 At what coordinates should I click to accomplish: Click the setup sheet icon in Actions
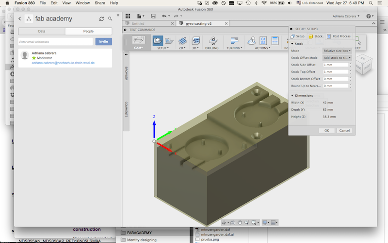pos(275,40)
